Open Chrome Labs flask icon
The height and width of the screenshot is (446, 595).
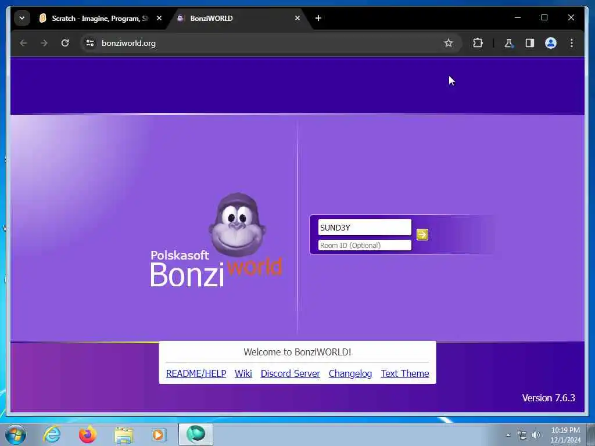point(508,43)
